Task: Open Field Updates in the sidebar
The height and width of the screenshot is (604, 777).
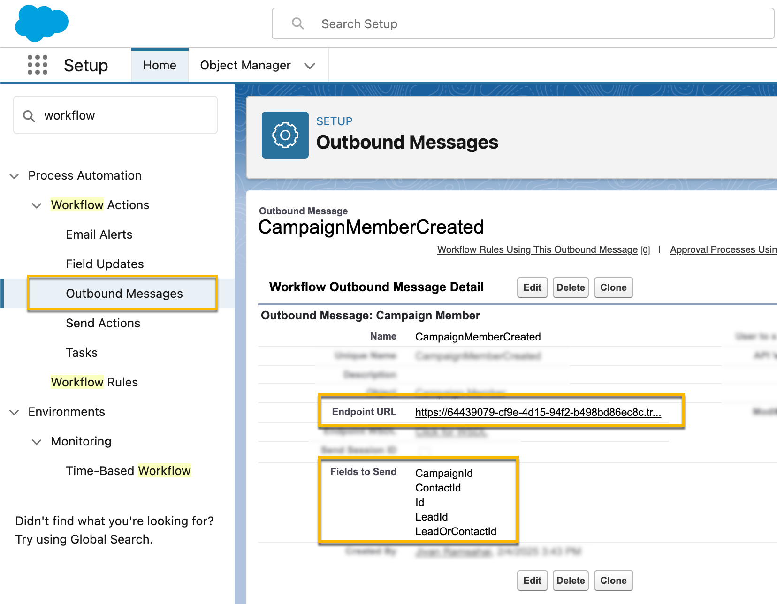Action: click(105, 264)
